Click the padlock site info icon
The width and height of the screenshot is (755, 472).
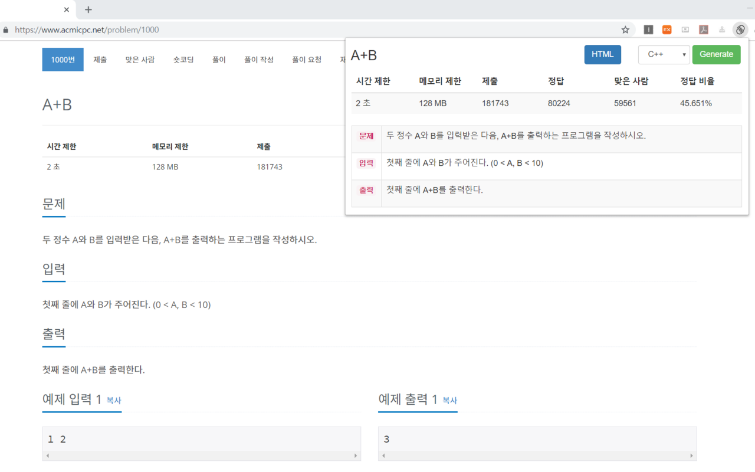(x=6, y=29)
